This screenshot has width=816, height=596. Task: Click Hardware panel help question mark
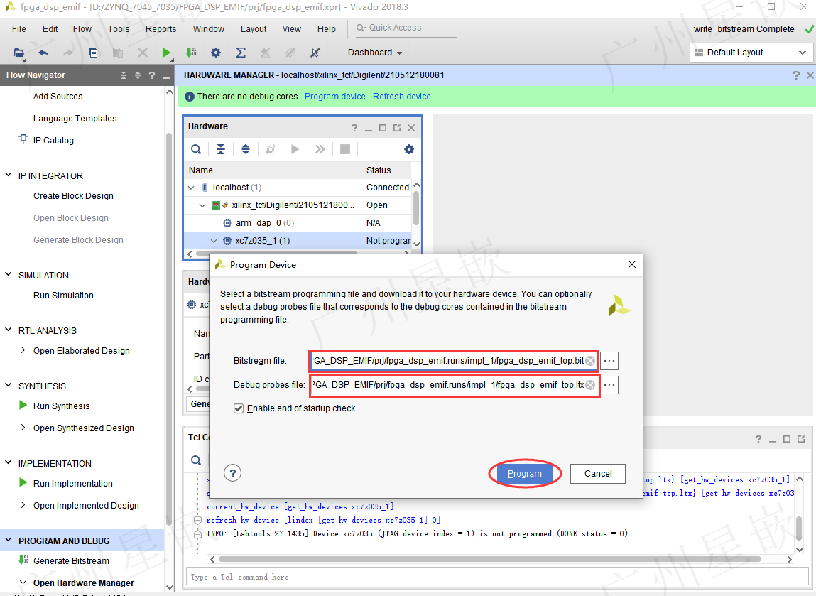(x=354, y=128)
